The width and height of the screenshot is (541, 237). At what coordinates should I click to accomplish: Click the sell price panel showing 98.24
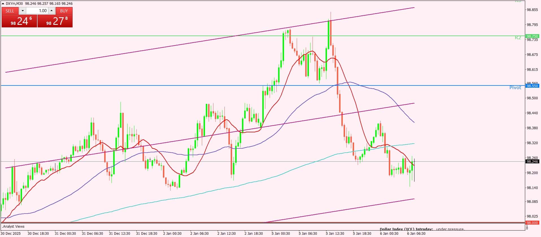(19, 21)
